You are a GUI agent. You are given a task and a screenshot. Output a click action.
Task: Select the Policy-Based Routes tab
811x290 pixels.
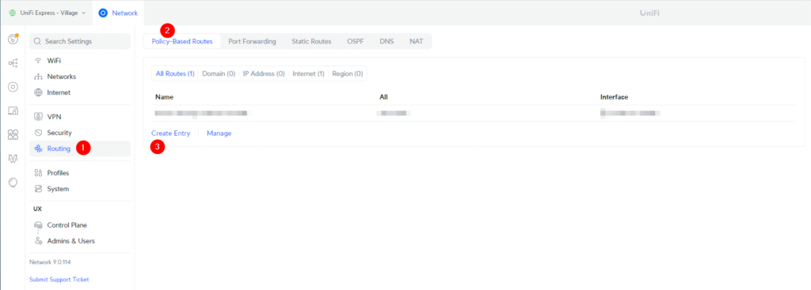[182, 41]
